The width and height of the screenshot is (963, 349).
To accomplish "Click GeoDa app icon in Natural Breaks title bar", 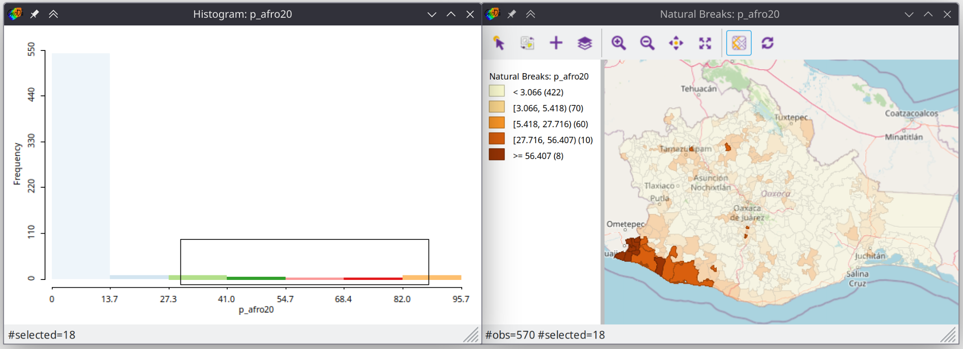I will tap(492, 14).
